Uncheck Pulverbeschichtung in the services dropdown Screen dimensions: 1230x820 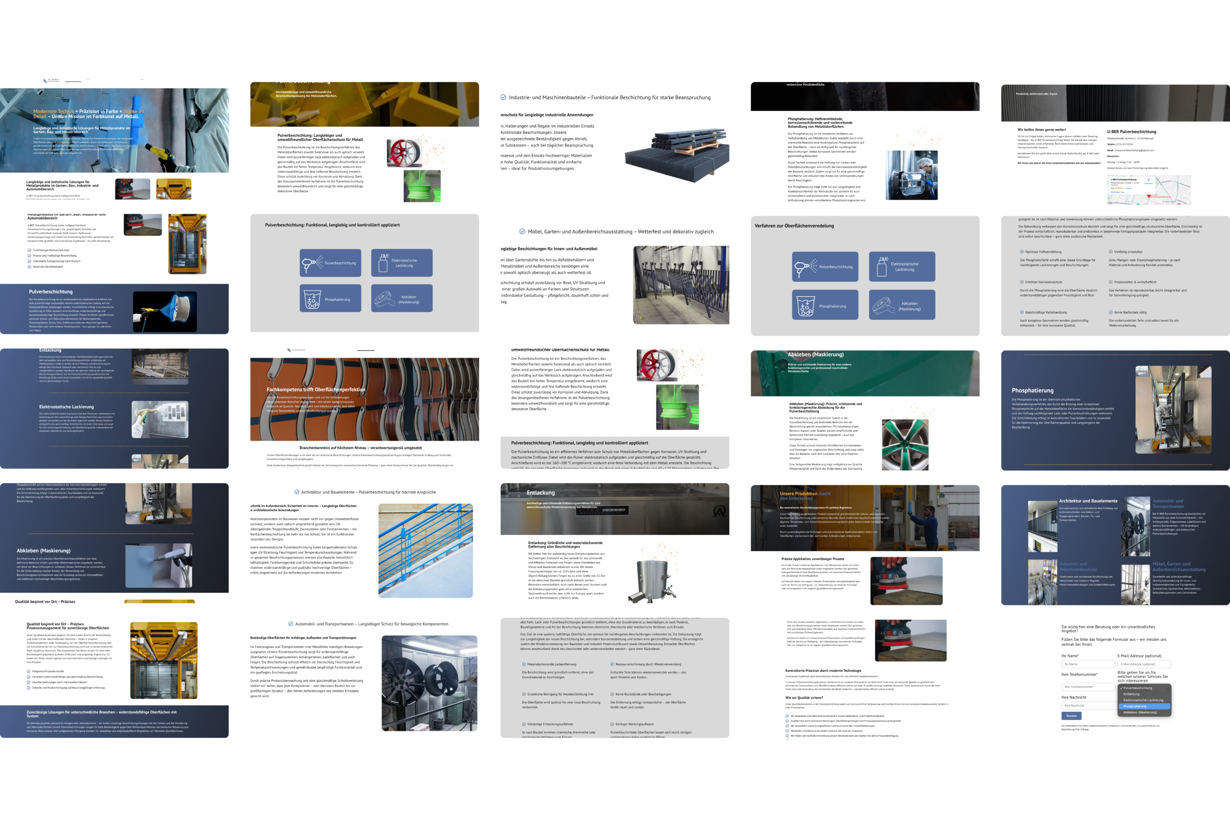[1138, 689]
